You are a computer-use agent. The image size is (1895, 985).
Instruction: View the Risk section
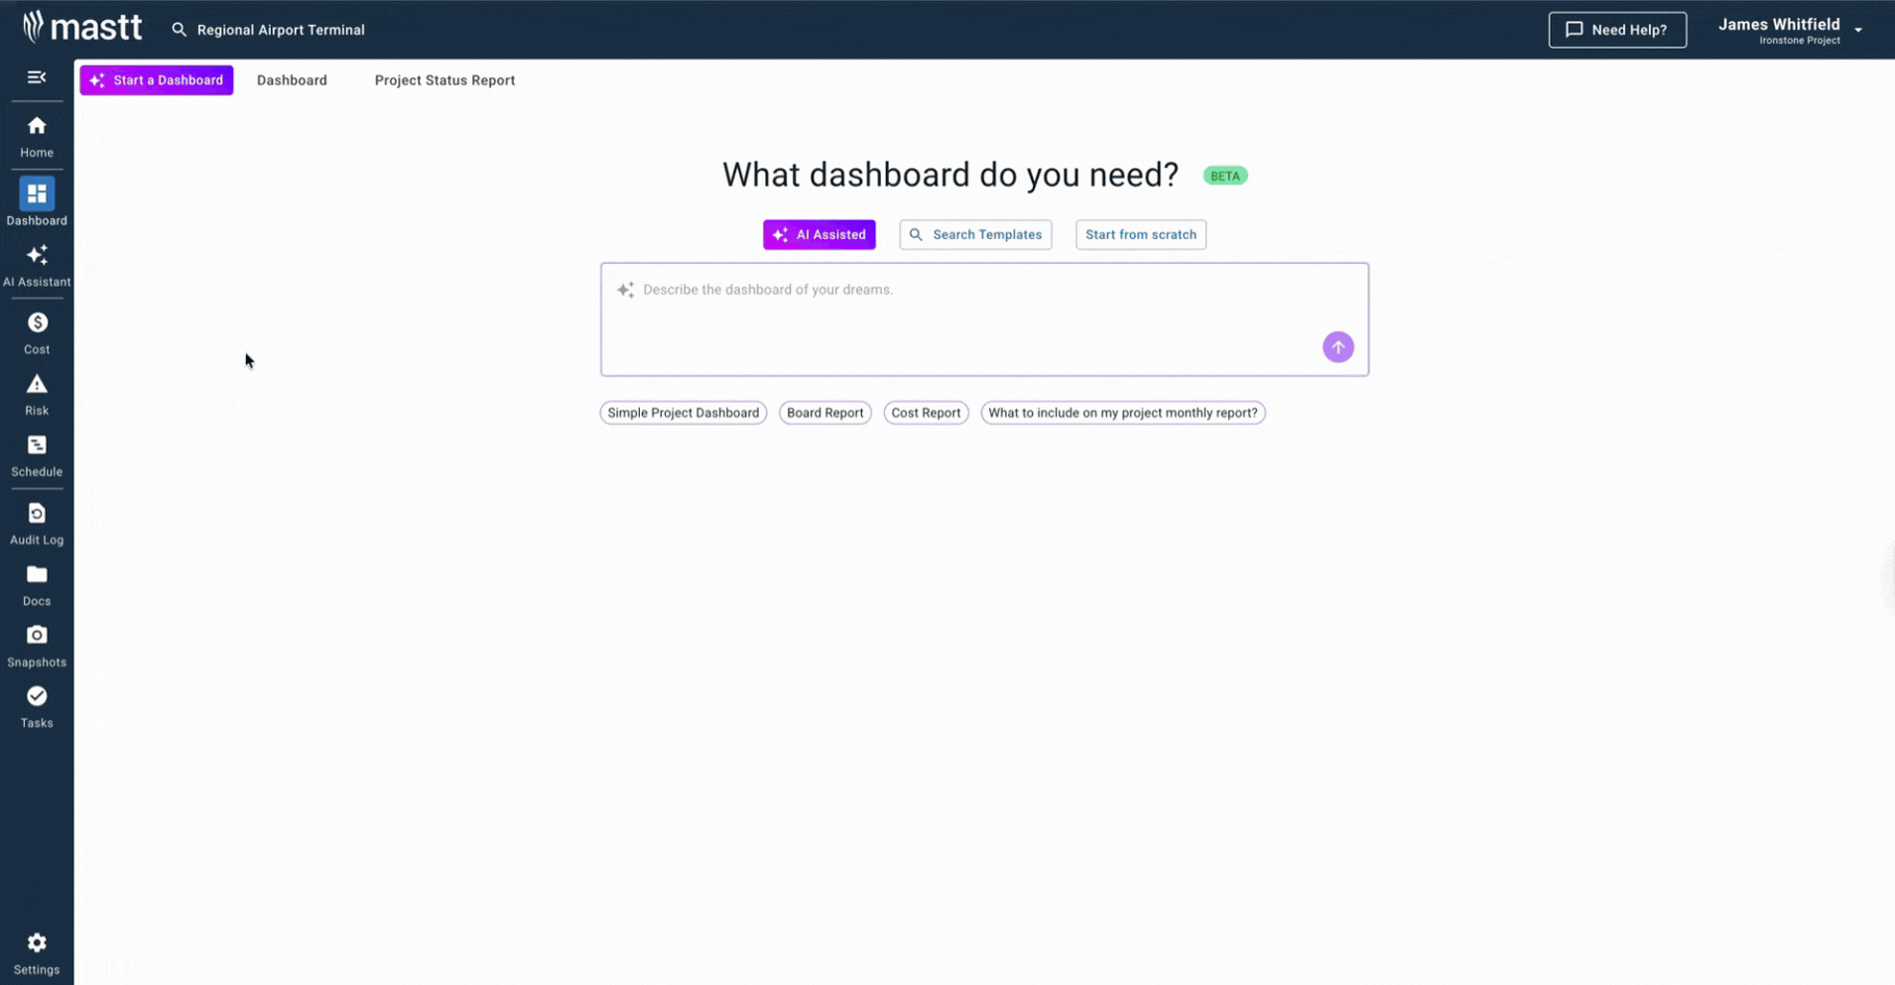[x=36, y=393]
